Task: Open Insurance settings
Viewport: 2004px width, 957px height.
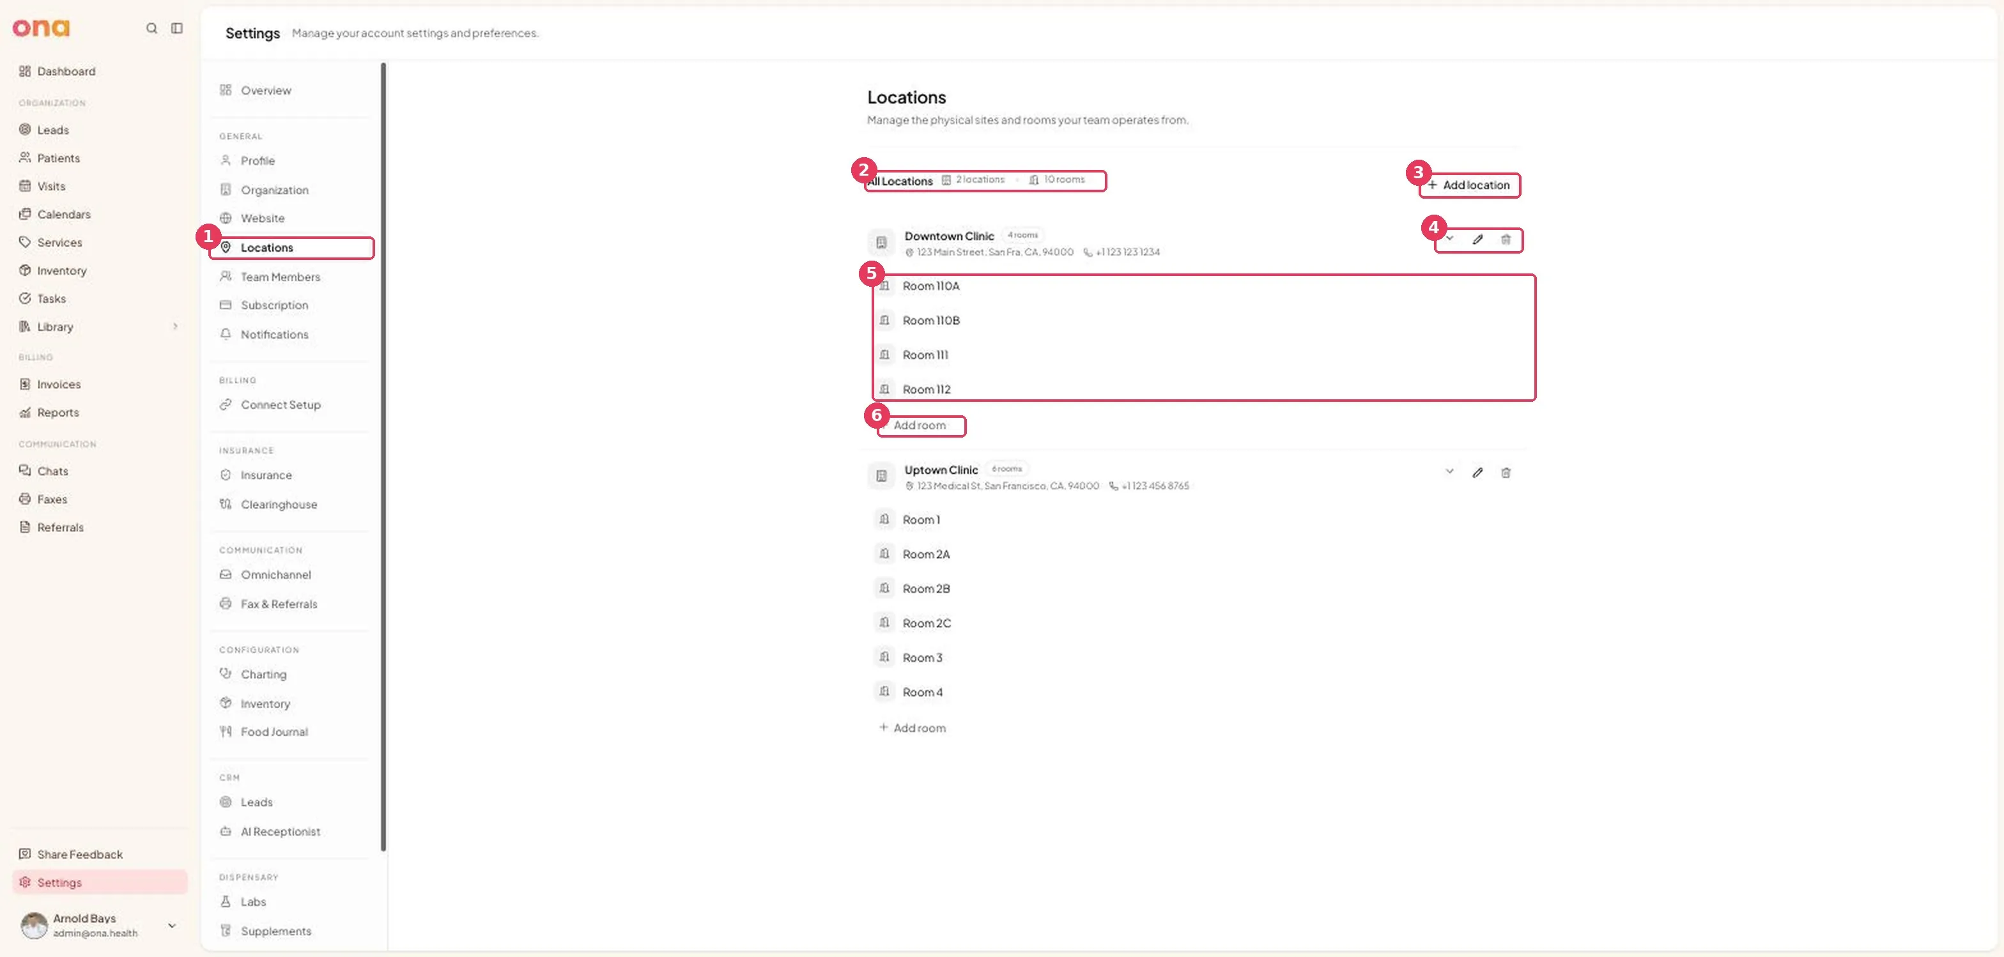Action: click(x=292, y=475)
